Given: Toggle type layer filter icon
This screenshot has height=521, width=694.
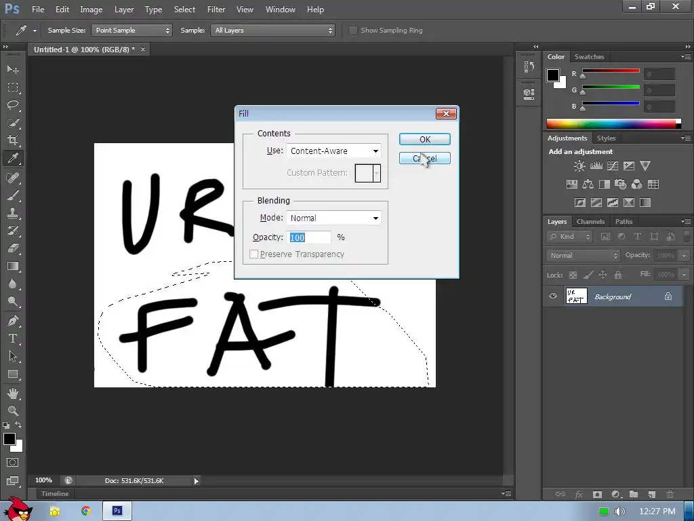Looking at the screenshot, I should point(638,237).
